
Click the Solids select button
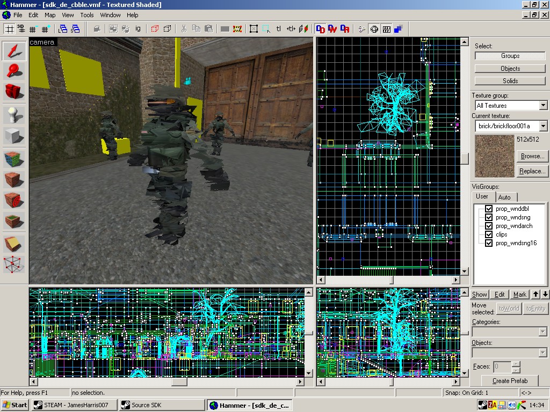coord(510,81)
